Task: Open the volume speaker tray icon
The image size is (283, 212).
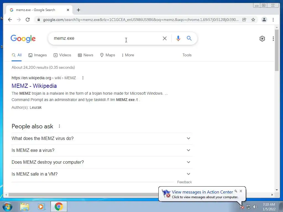Action: tap(255, 207)
